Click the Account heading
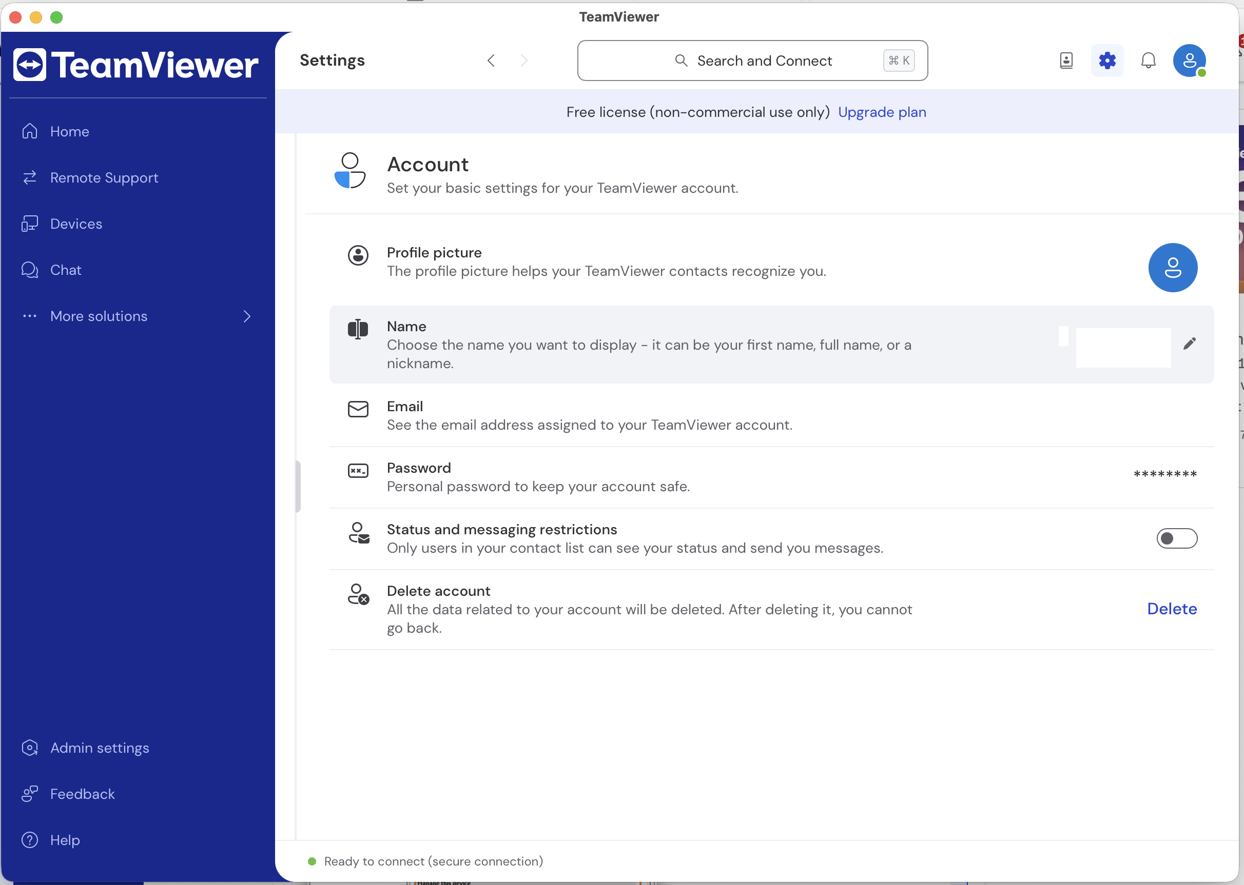The image size is (1244, 885). (427, 165)
